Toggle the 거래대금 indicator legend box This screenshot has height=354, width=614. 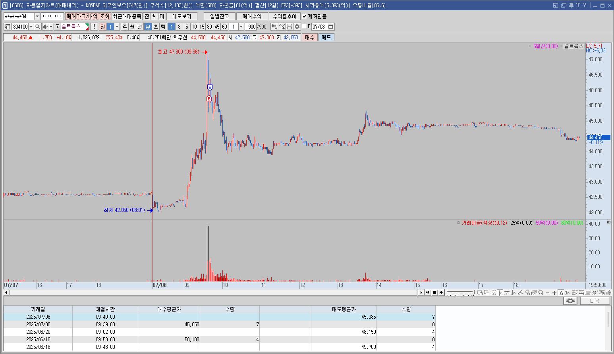tap(458, 223)
